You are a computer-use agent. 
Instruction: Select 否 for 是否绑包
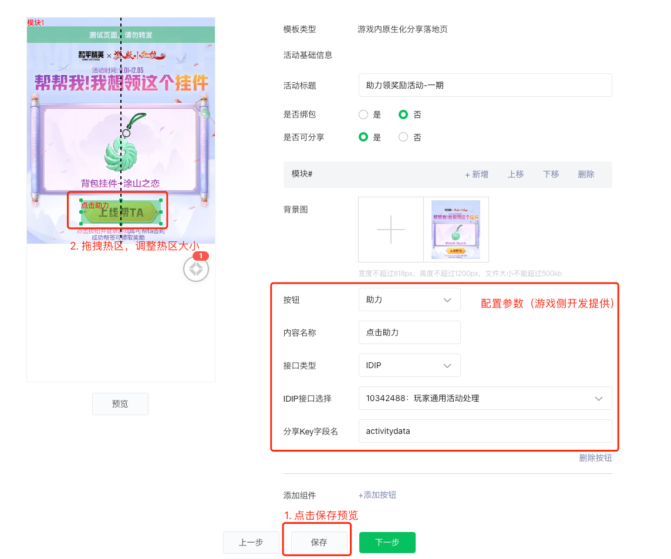(x=403, y=115)
